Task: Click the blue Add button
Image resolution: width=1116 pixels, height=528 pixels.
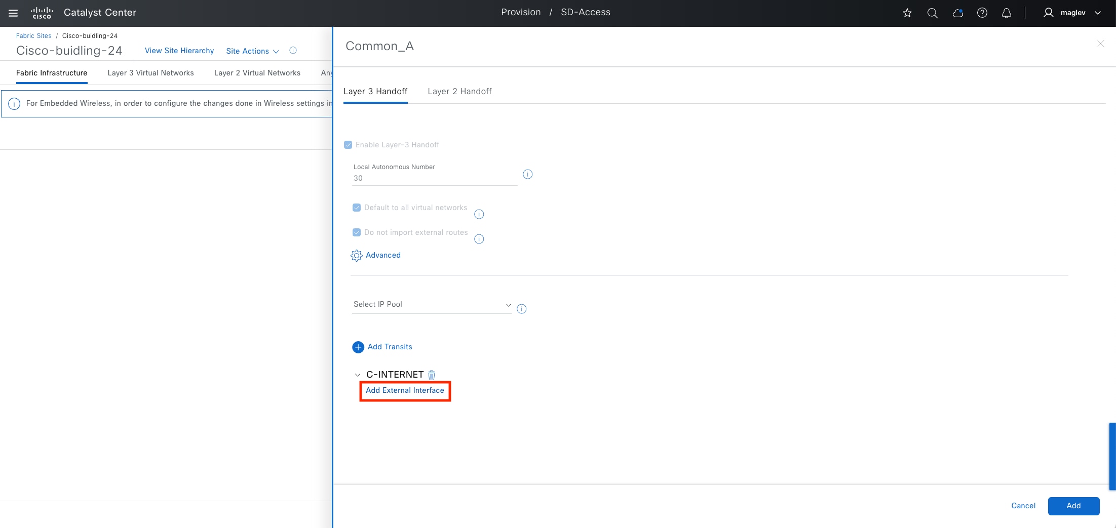Action: coord(1073,506)
